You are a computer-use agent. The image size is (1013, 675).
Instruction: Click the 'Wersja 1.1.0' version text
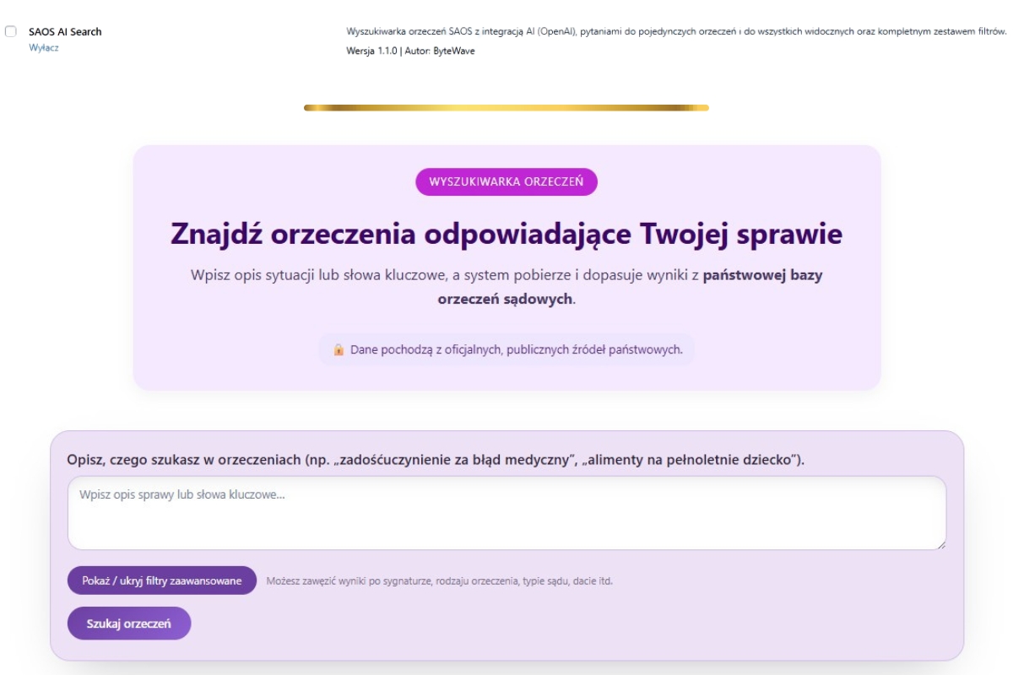pyautogui.click(x=371, y=51)
